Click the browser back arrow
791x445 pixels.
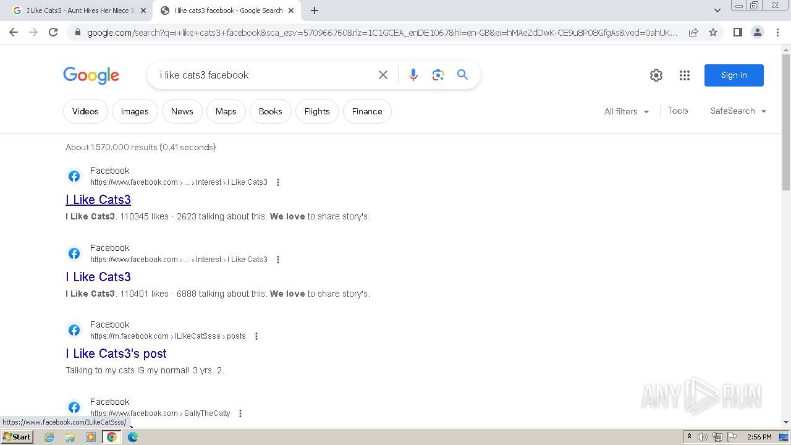(x=14, y=32)
